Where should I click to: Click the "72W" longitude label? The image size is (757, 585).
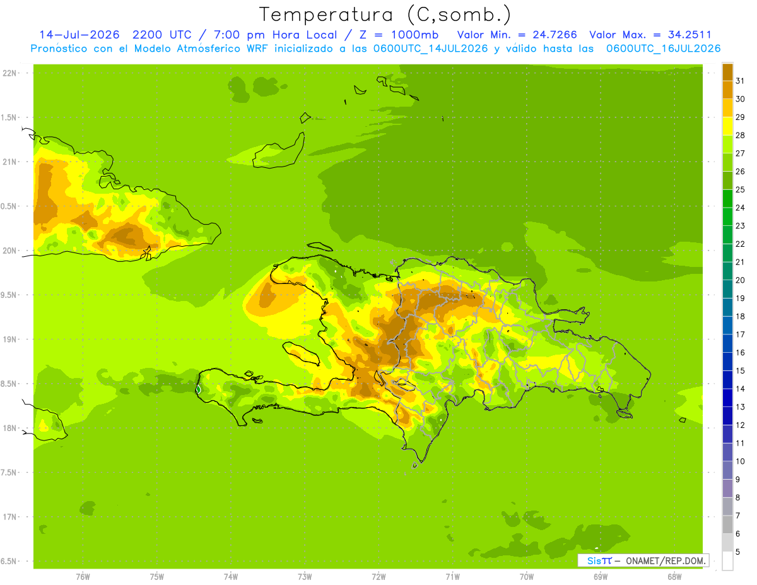pos(378,576)
